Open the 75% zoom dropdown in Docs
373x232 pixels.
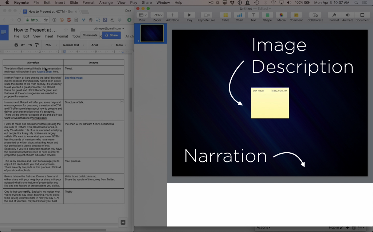coord(50,45)
